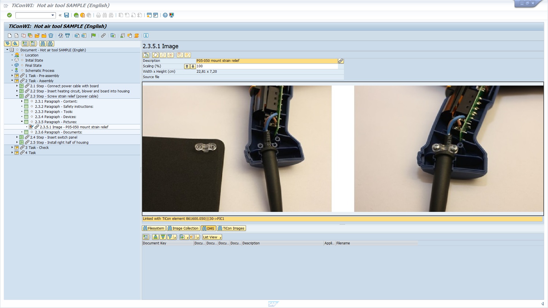Decrease scaling with the down arrow

coord(193,66)
